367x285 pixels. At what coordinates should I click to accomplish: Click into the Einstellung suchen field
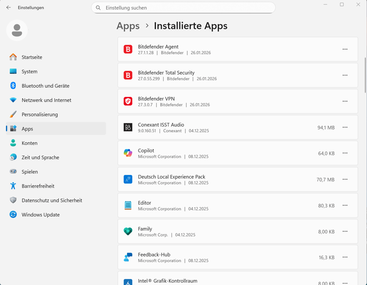[183, 8]
